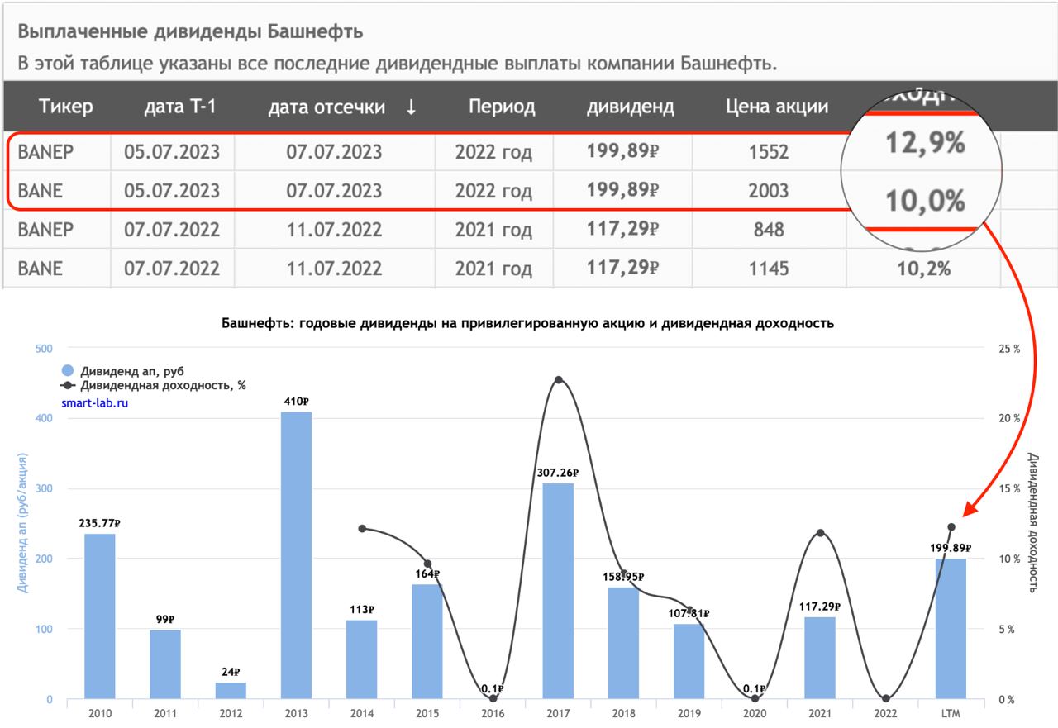Toggle the blue Дивиденд ап legend dot

[x=68, y=371]
